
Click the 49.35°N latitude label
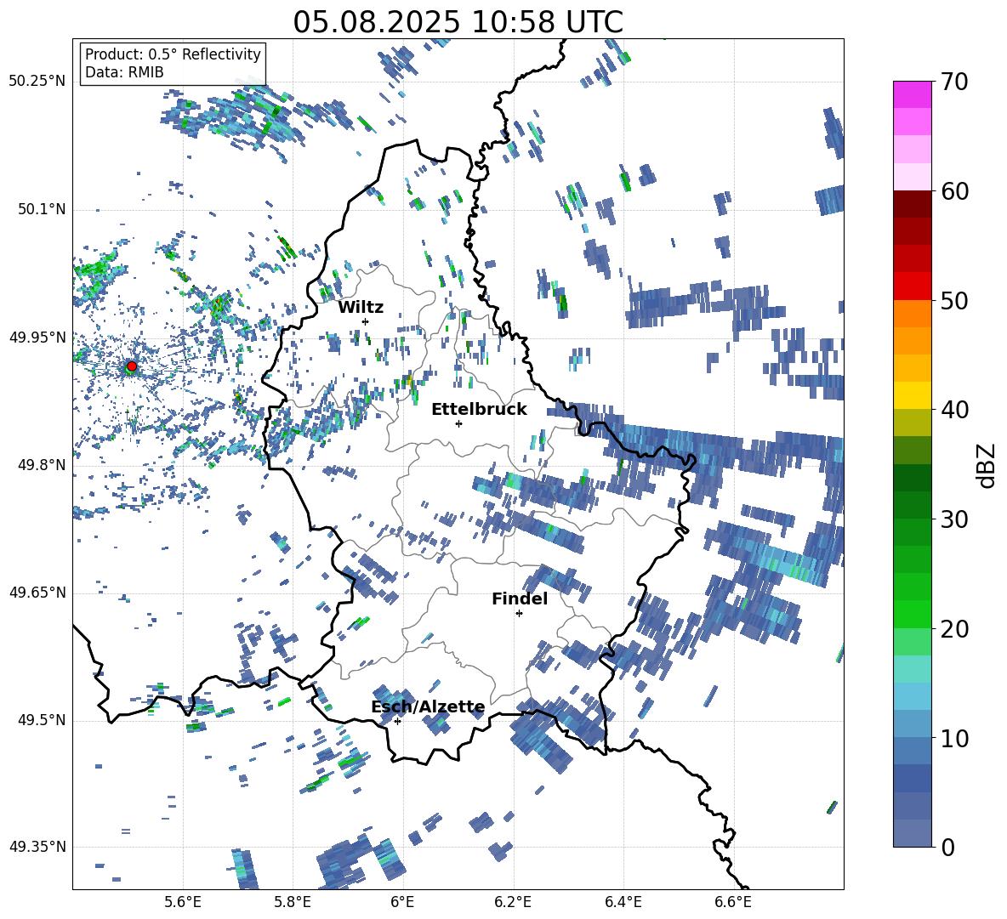(37, 847)
